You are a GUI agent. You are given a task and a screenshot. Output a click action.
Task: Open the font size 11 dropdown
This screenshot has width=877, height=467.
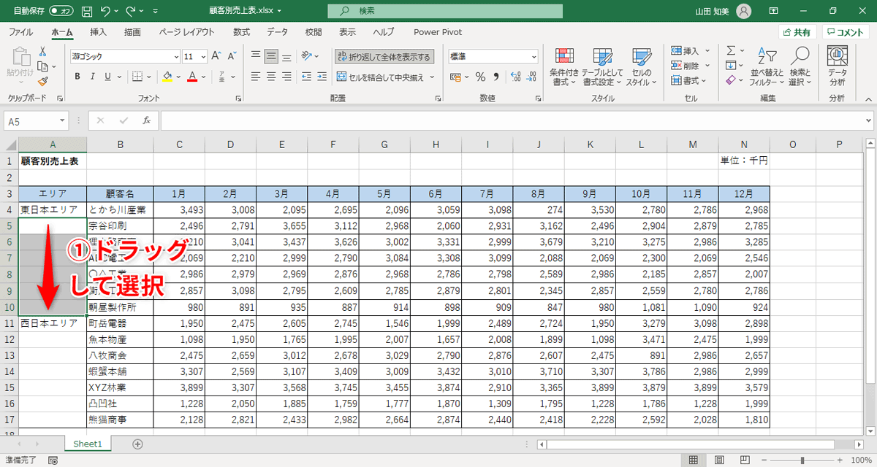[x=203, y=56]
